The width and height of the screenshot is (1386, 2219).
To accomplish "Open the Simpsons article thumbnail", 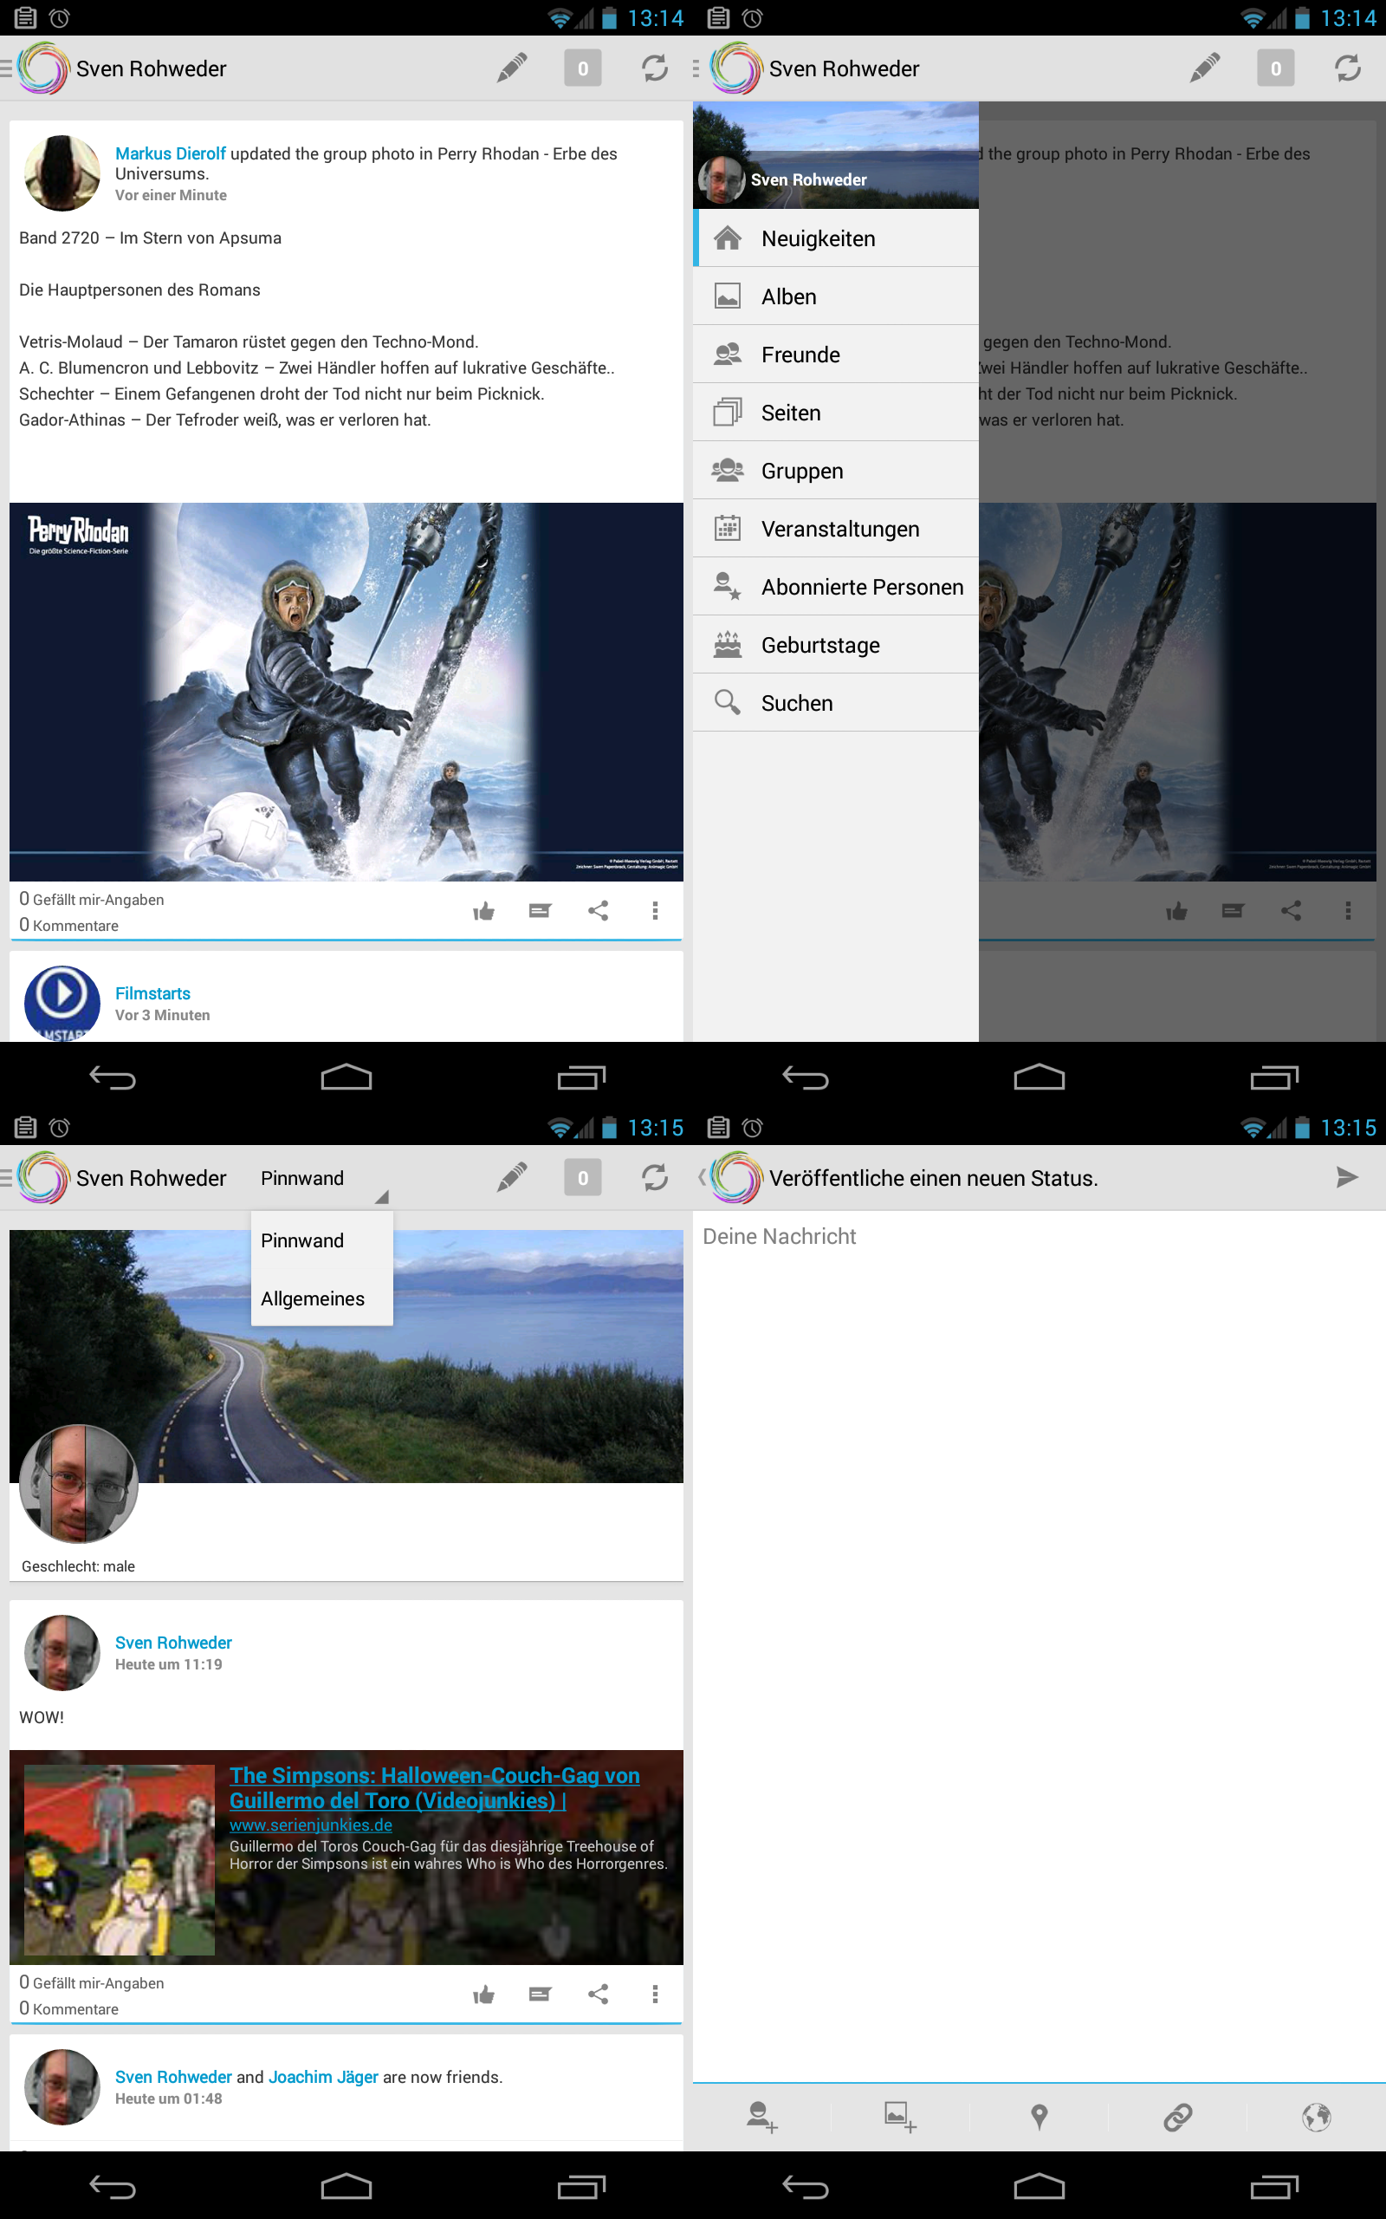I will tap(120, 1859).
